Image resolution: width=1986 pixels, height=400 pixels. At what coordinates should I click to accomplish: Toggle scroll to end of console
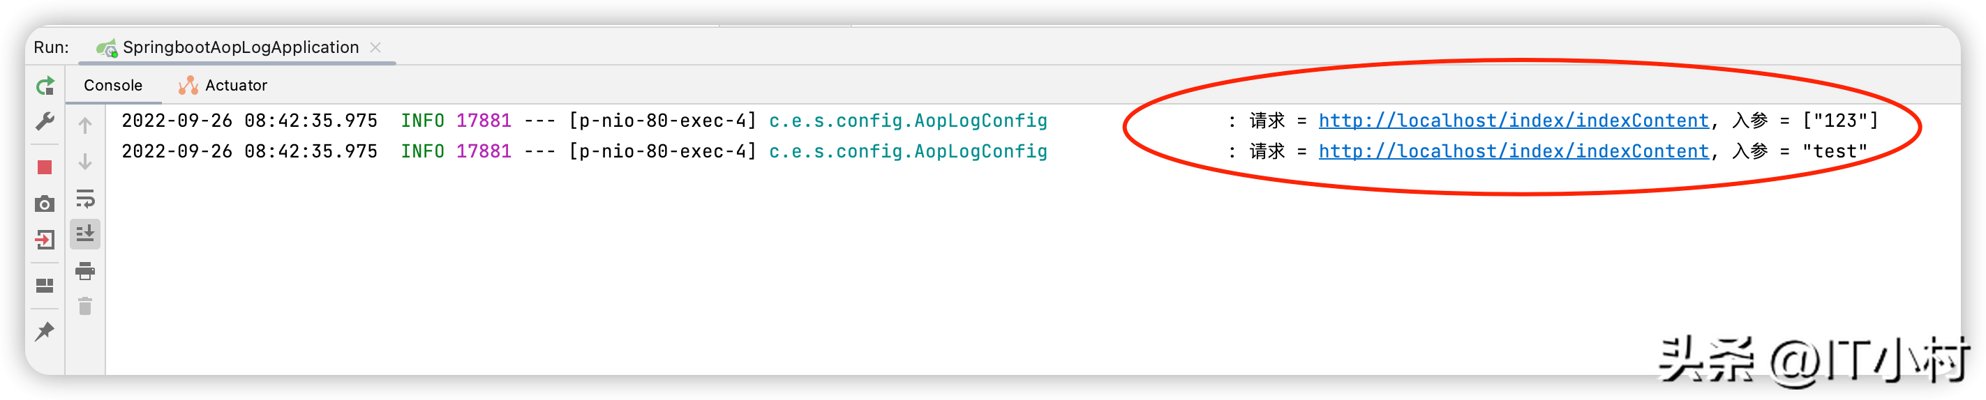[85, 233]
